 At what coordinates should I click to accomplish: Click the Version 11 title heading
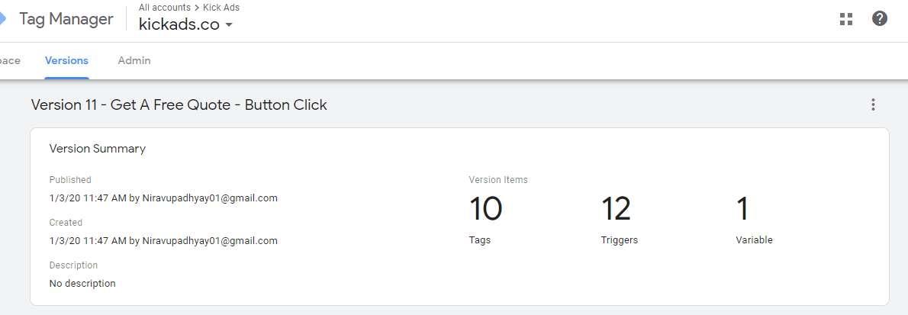179,104
